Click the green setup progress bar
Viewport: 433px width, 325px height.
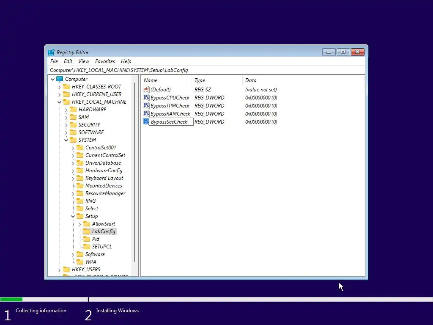click(11, 299)
